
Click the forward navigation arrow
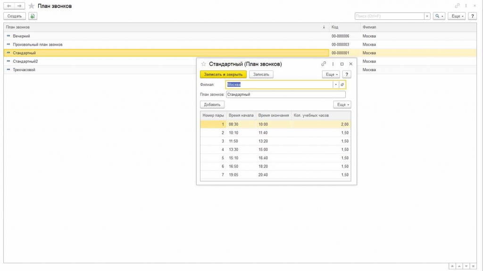tap(19, 6)
